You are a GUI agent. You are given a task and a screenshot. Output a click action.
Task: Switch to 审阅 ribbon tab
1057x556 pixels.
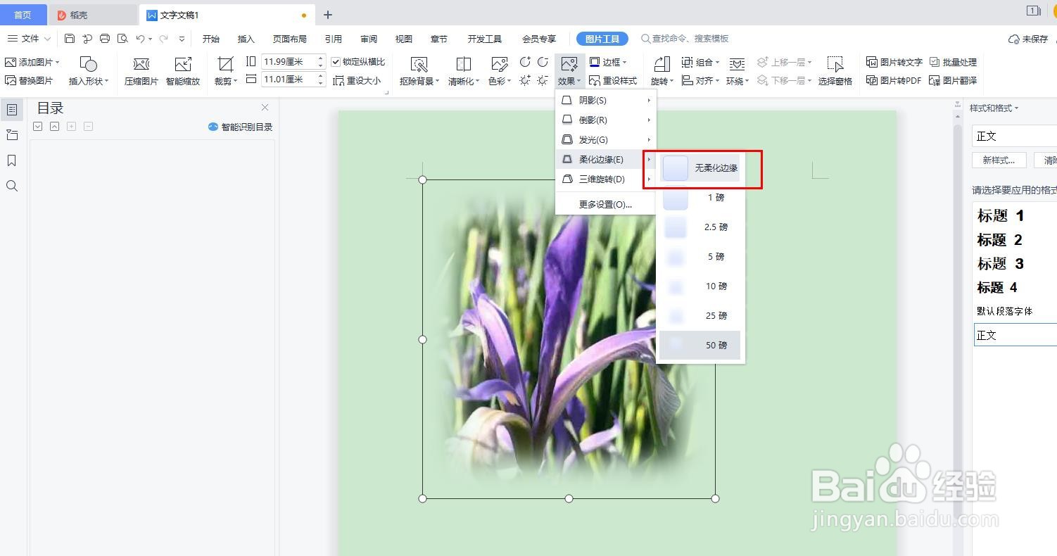point(369,39)
